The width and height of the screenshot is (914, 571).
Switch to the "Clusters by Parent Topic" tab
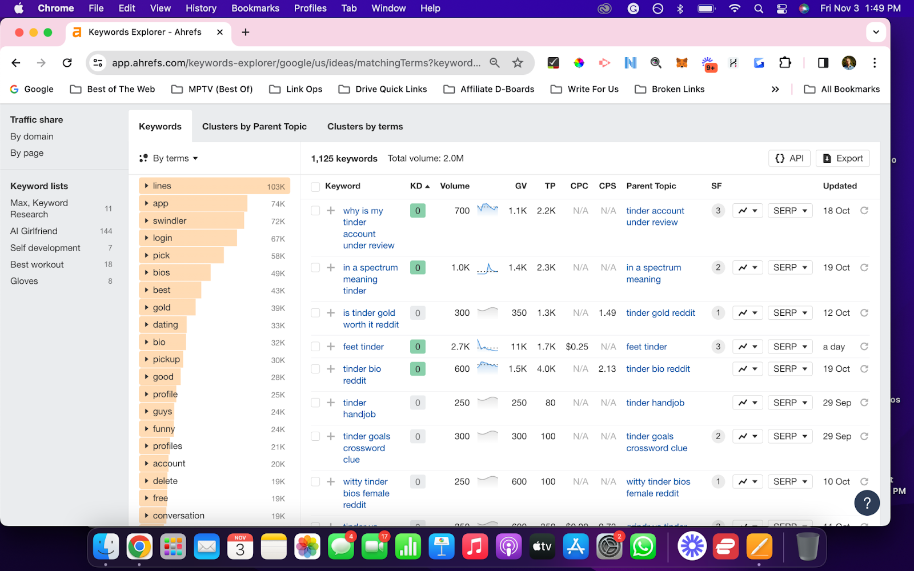[x=254, y=126]
